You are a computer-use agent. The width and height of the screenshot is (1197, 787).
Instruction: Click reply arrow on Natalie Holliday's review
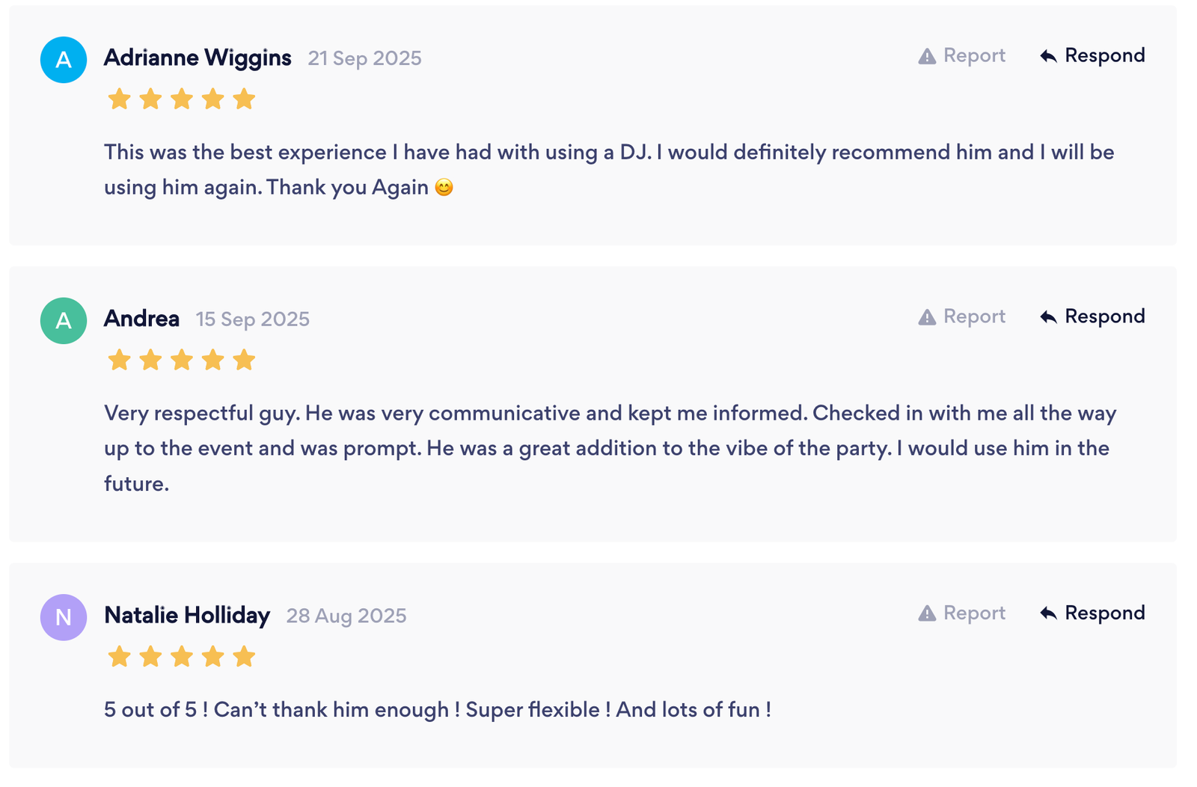coord(1048,613)
